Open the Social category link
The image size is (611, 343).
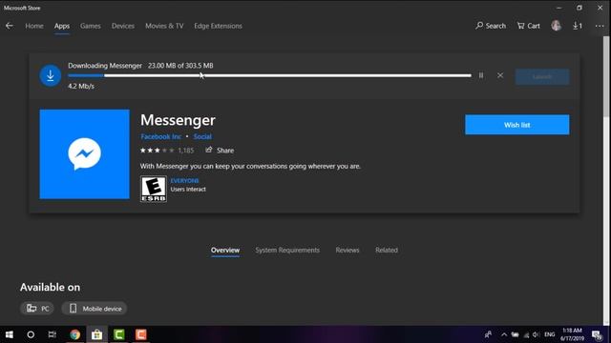202,136
